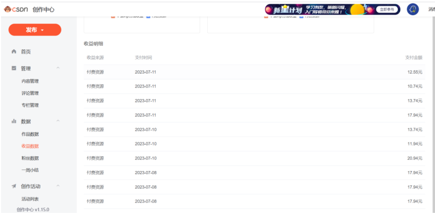This screenshot has height=215, width=435.
Task: Select the 11.94元 amount cell
Action: tap(415, 144)
